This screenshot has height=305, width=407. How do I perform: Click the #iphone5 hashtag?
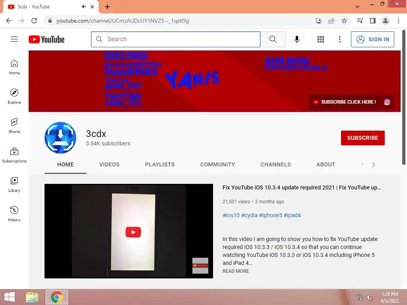(270, 215)
